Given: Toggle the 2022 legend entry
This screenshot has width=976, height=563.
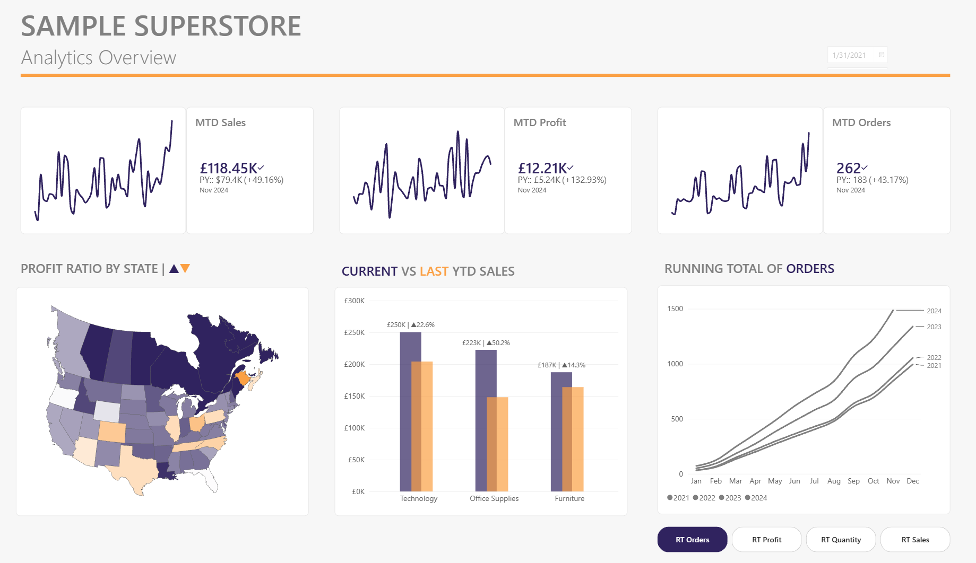Looking at the screenshot, I should (704, 498).
